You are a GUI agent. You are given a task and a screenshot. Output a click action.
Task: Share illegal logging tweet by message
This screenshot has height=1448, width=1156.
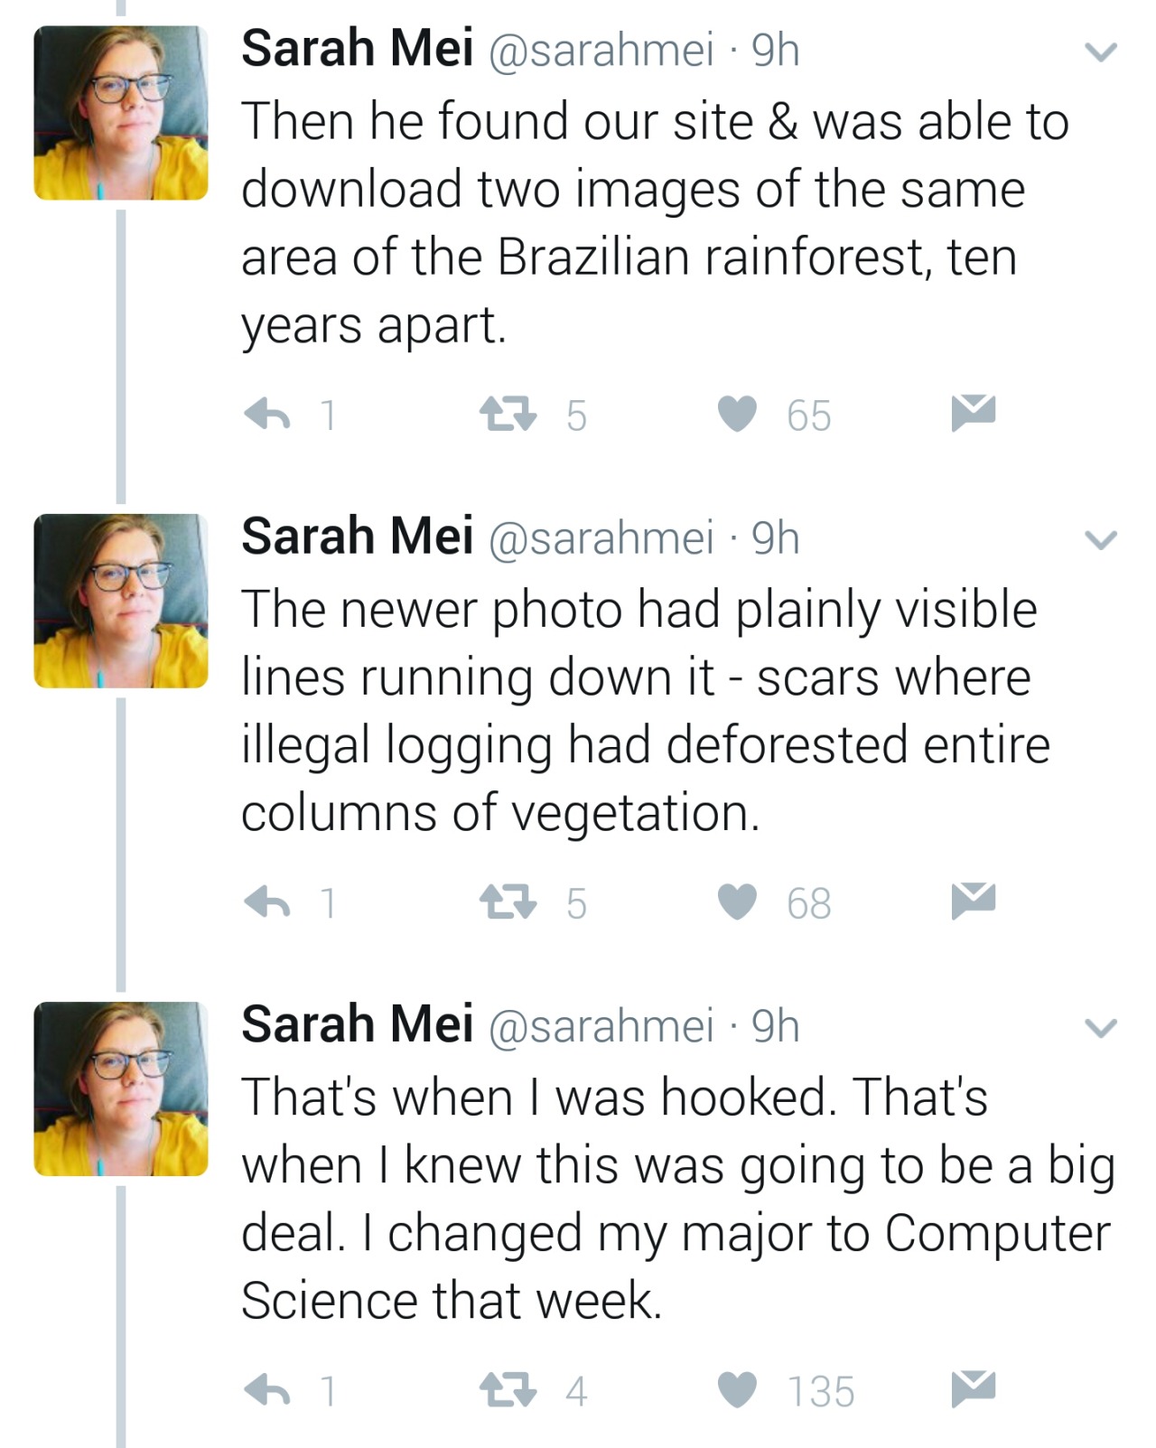click(973, 900)
